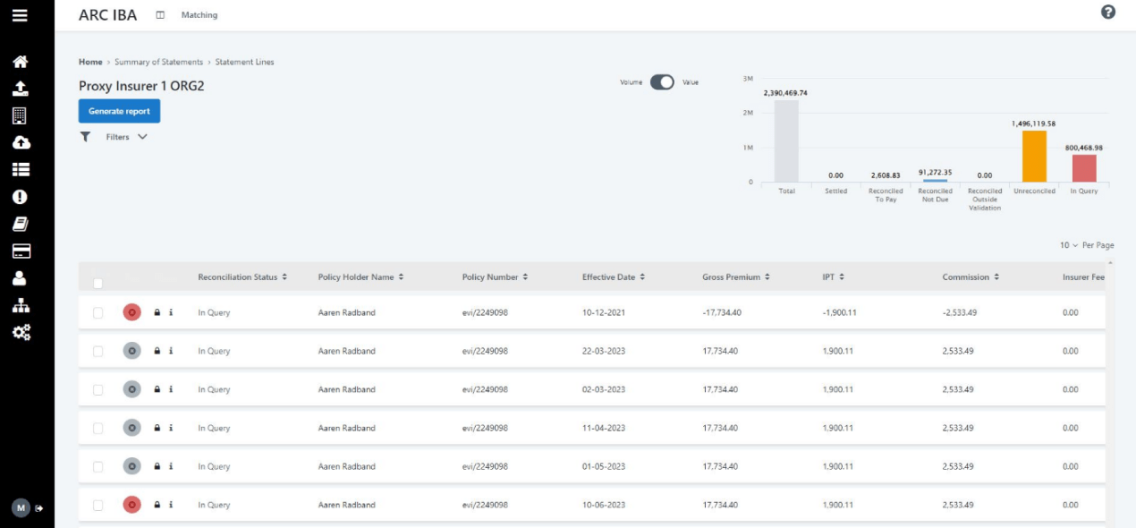Tick the select-all checkbox in table header

97,284
